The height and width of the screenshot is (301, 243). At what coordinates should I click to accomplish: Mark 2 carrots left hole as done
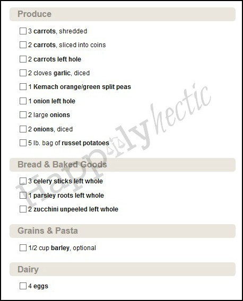tap(23, 59)
